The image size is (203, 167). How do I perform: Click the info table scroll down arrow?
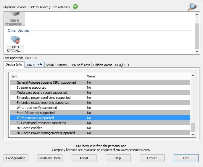coord(193,135)
